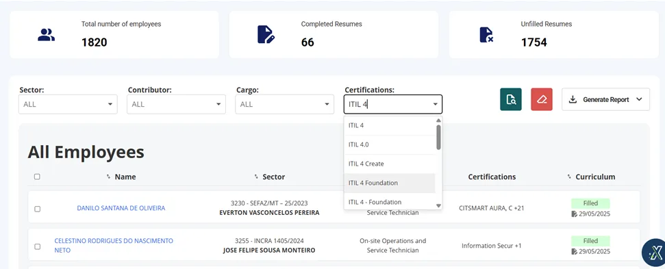Toggle the select-all checkbox in table header
665x269 pixels.
click(37, 177)
